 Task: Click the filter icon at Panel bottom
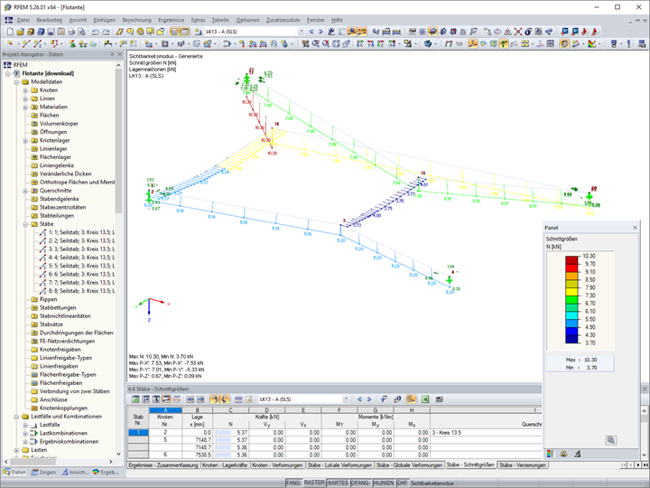point(578,454)
